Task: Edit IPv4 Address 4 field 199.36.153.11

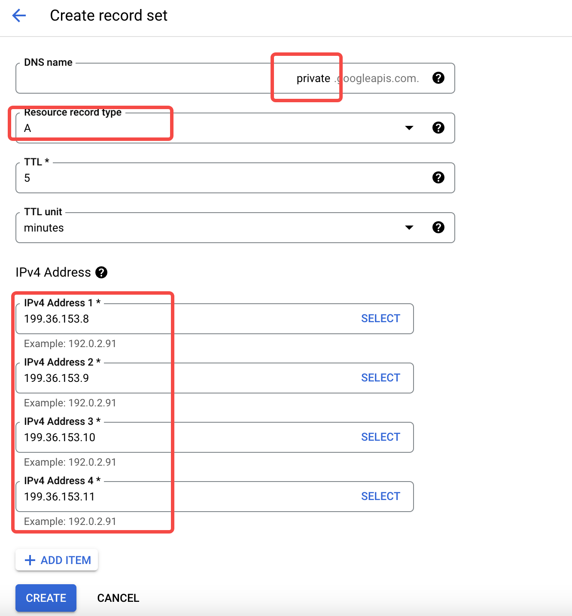Action: (215, 497)
